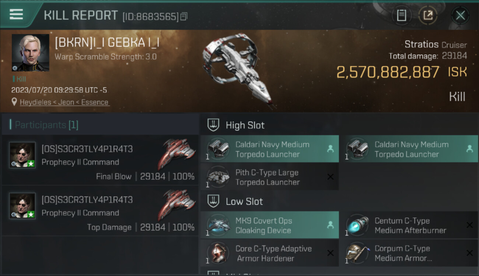Click the clipboard notes icon

click(401, 15)
